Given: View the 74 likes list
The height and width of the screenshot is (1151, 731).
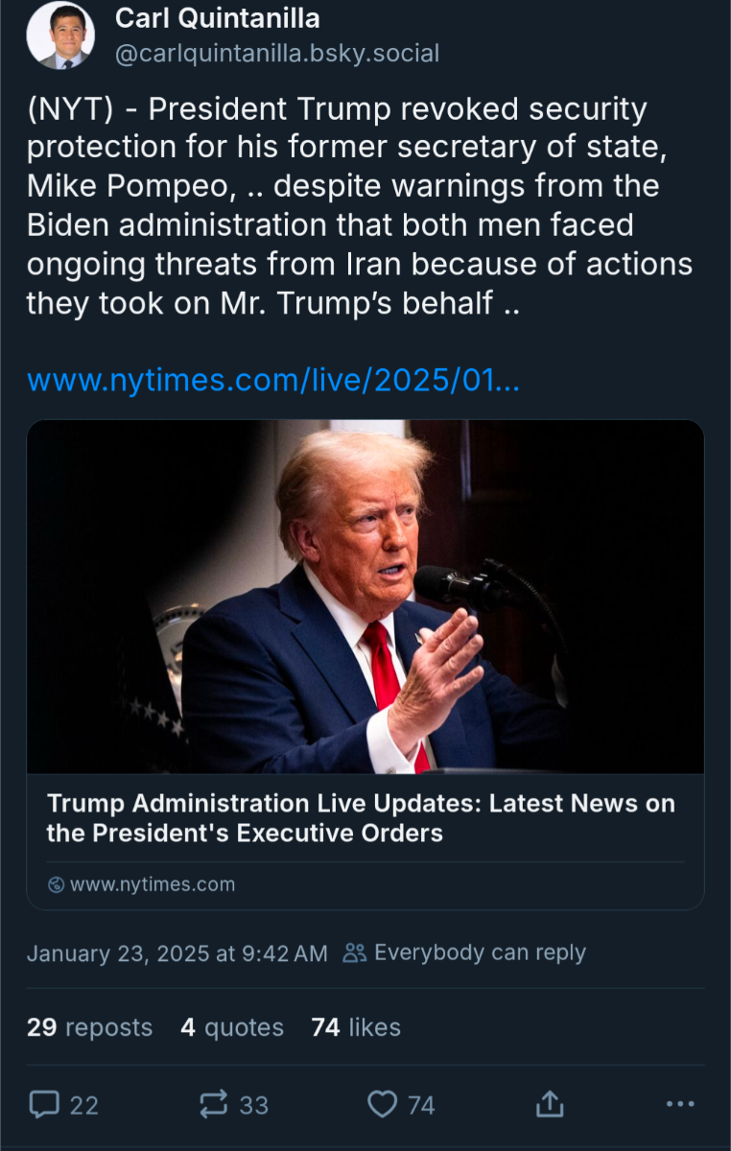Looking at the screenshot, I should [356, 1027].
